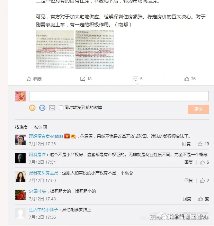Open the profile of 生活中的小胖子
This screenshot has height=226, width=214.
[x=43, y=210]
